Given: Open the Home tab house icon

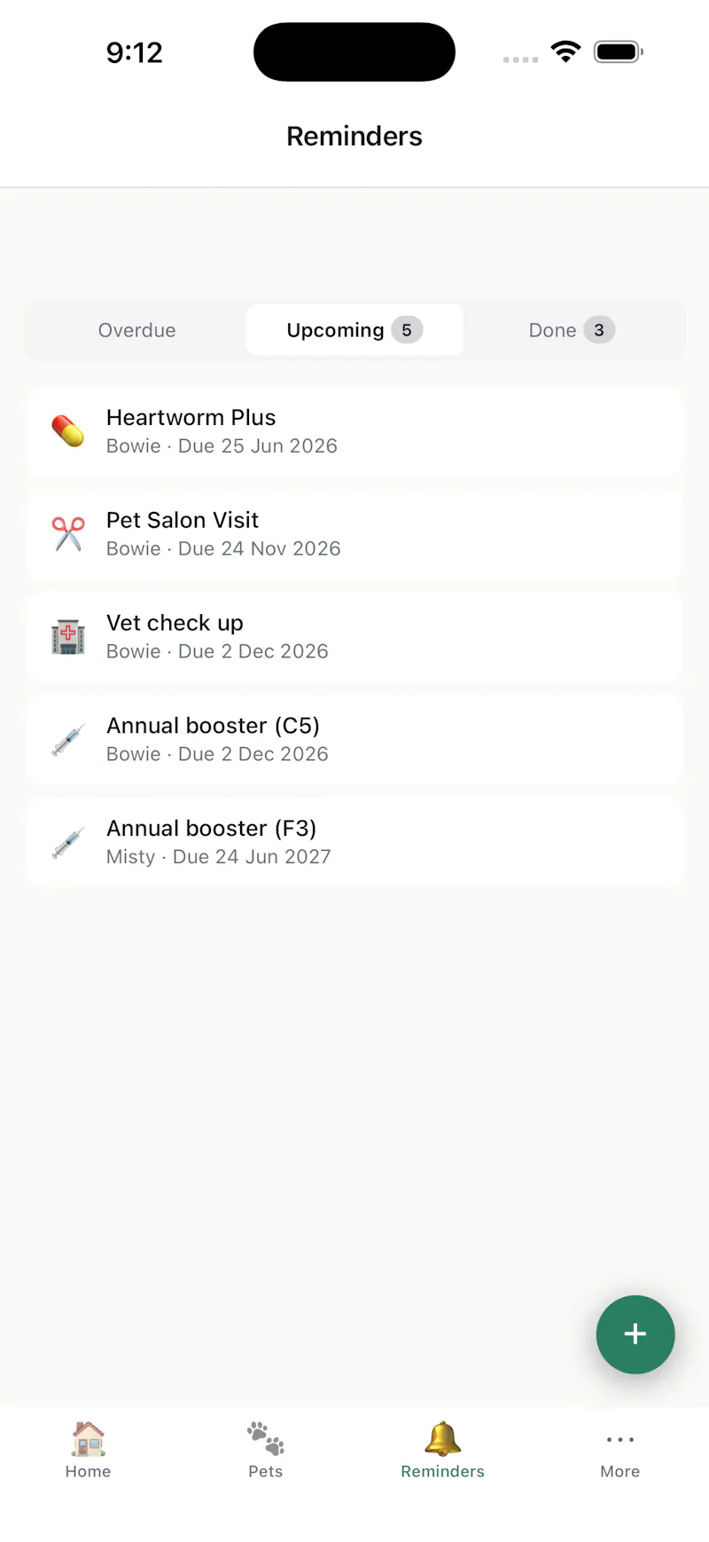Looking at the screenshot, I should click(89, 1439).
